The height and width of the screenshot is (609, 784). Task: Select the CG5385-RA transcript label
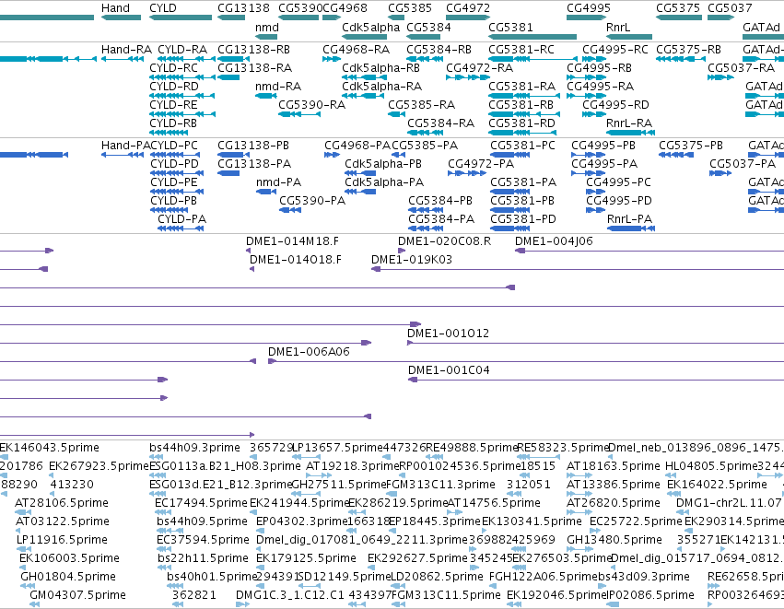click(422, 105)
